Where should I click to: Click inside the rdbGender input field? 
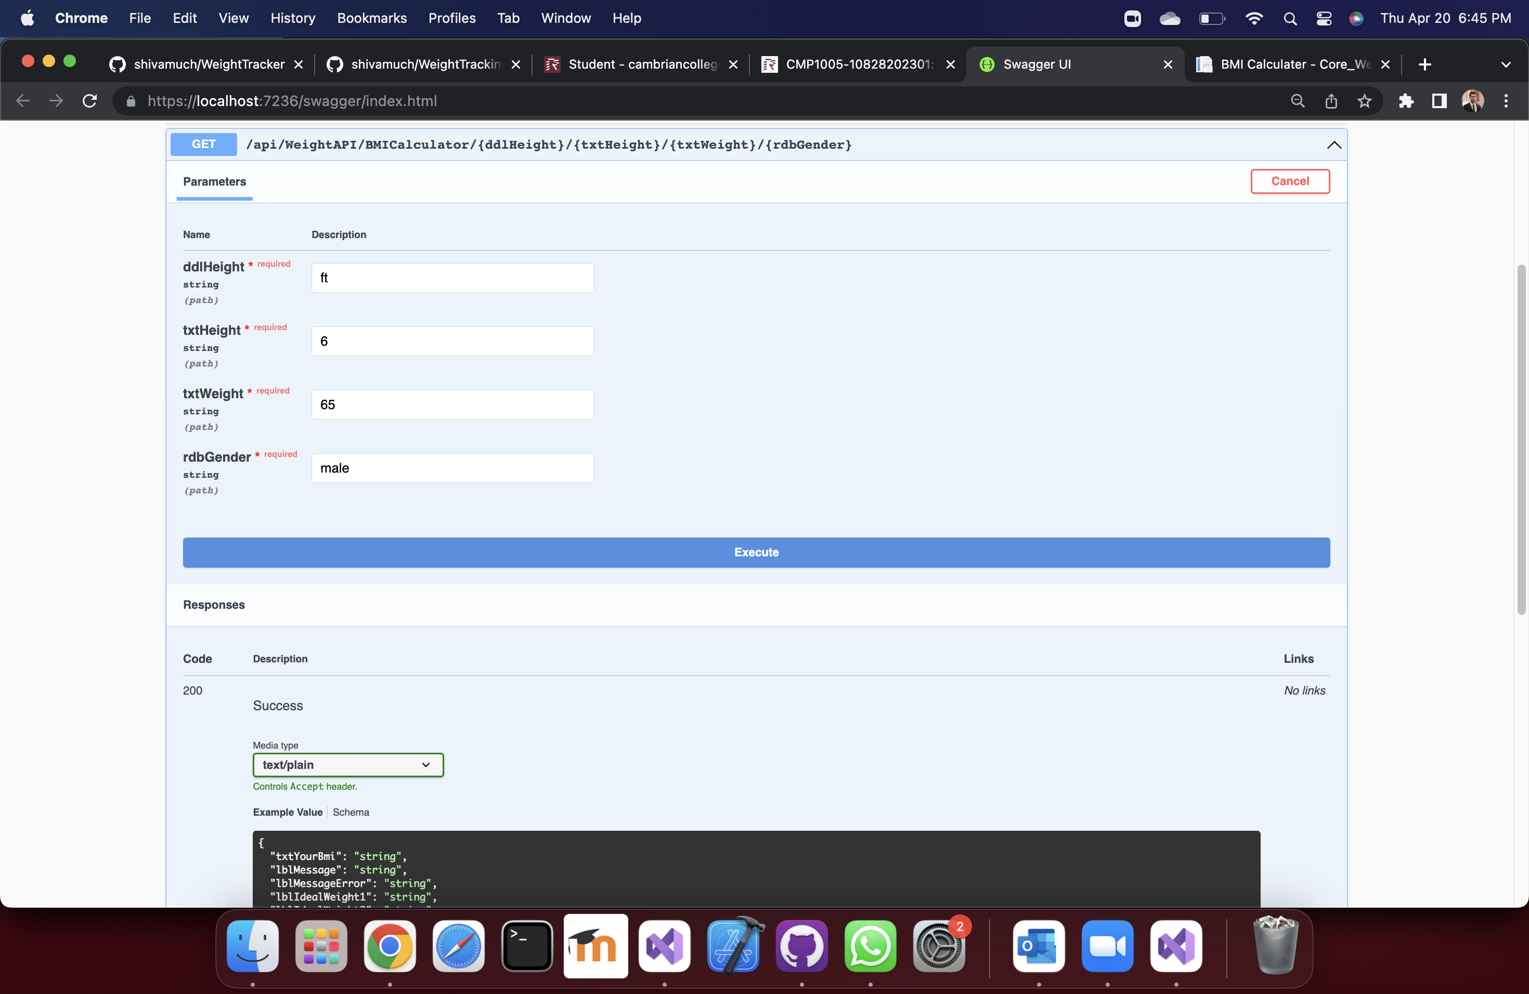(452, 468)
